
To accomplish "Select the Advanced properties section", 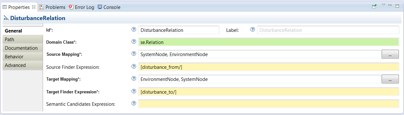I will point(22,65).
